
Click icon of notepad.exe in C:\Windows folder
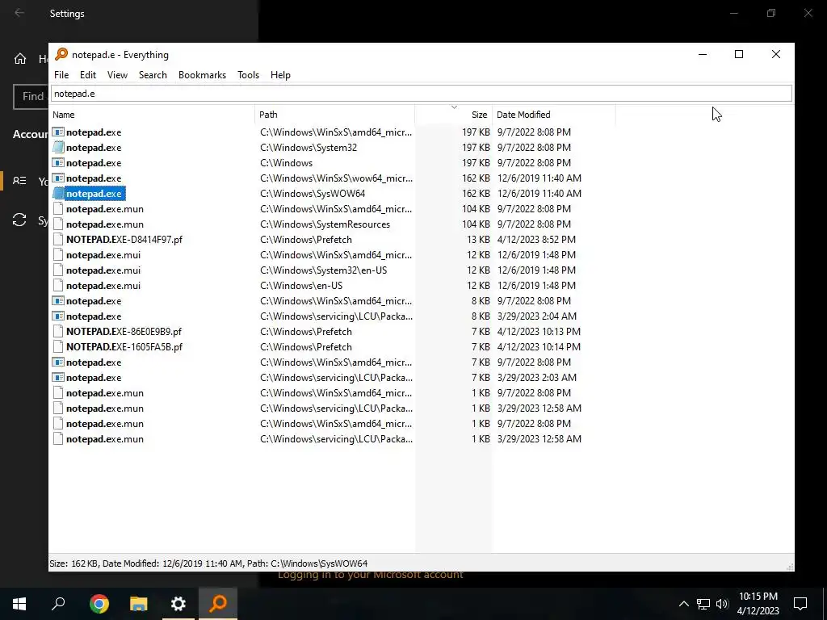click(x=58, y=163)
